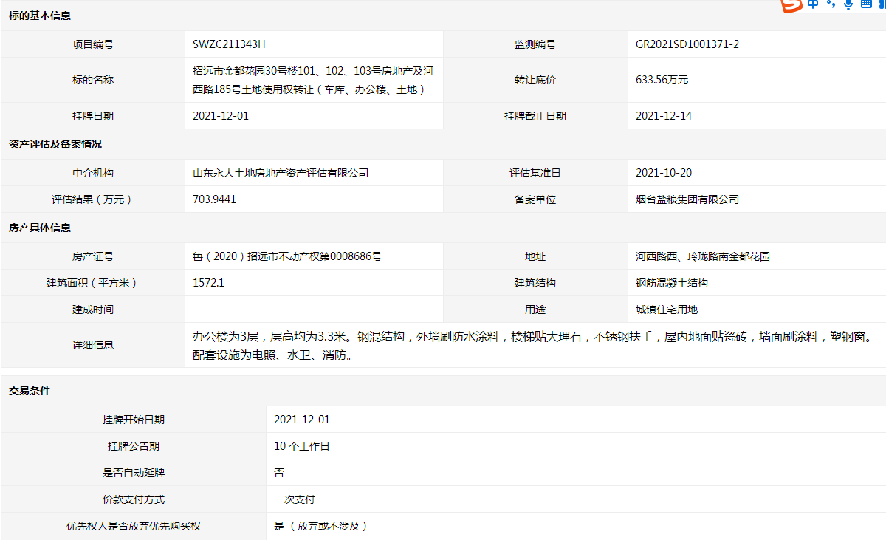Select property certificate 鲁（2020）招远市不动产权第0008686号
This screenshot has width=886, height=540.
[x=287, y=256]
